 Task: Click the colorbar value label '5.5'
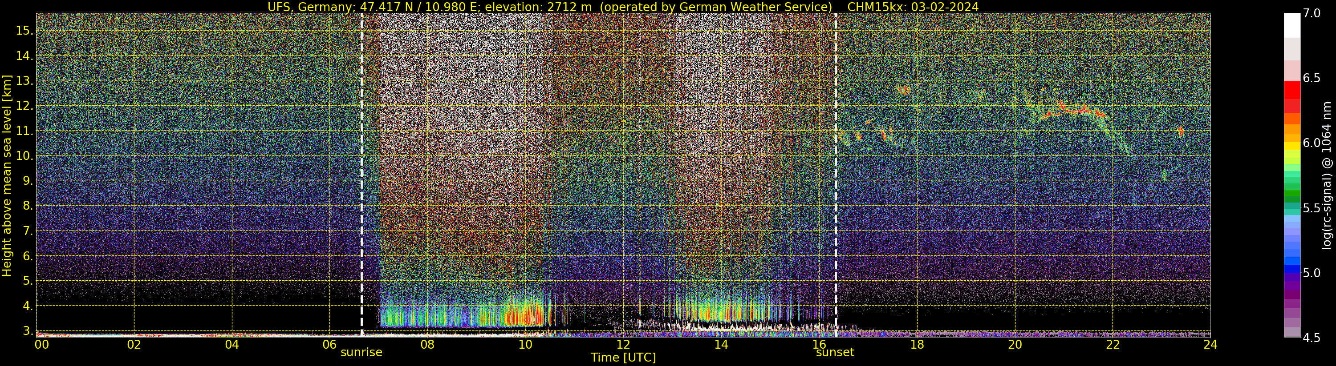[x=1312, y=208]
